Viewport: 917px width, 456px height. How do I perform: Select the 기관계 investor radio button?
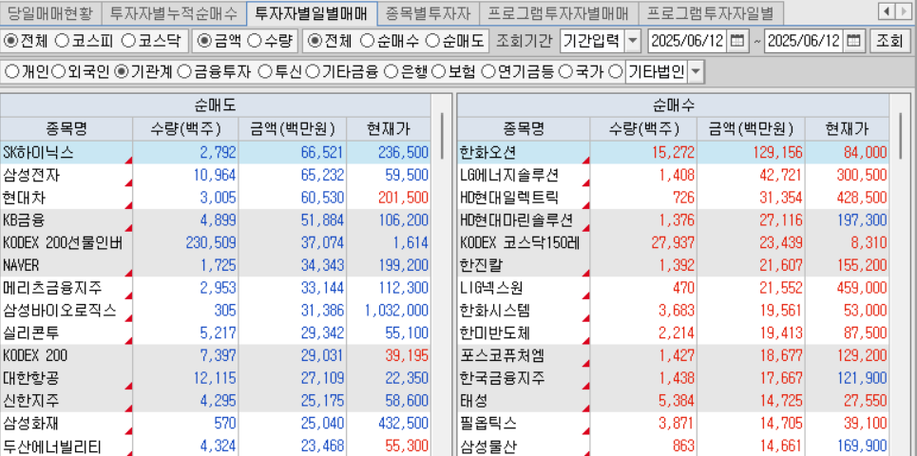[122, 72]
